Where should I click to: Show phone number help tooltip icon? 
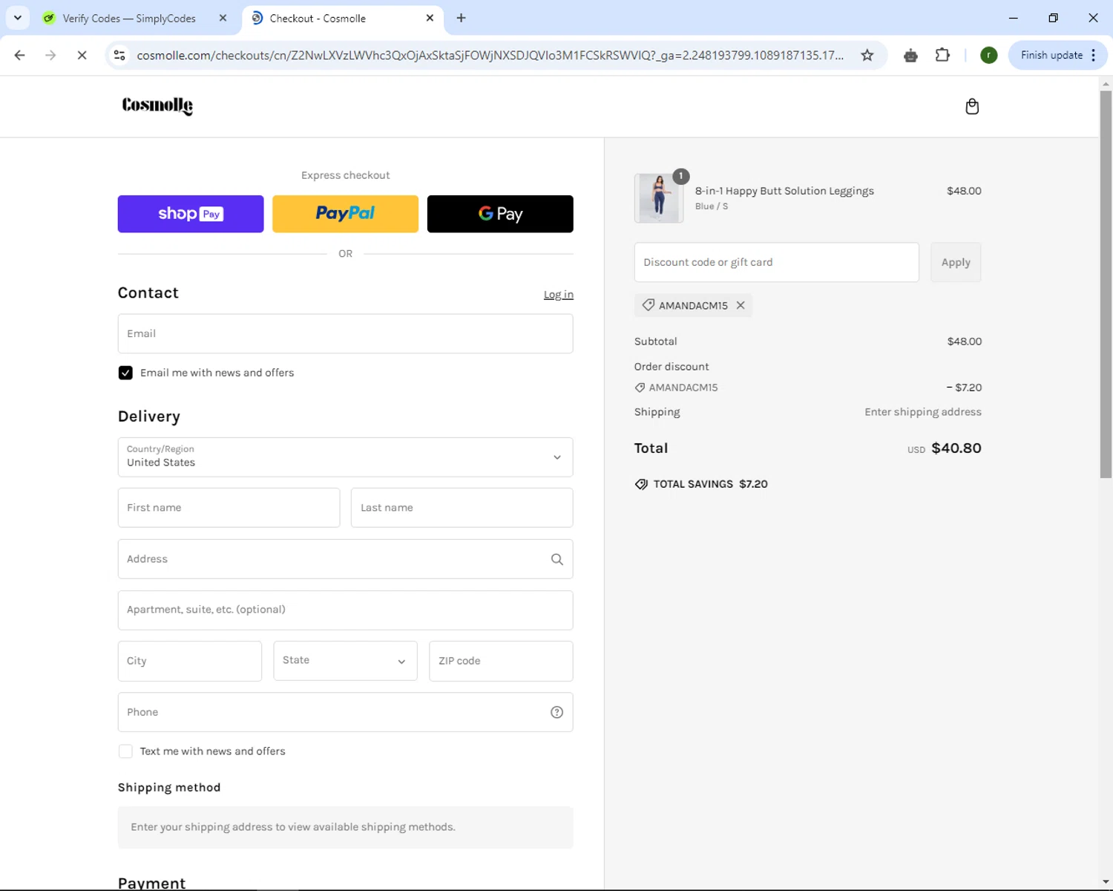[x=556, y=712]
